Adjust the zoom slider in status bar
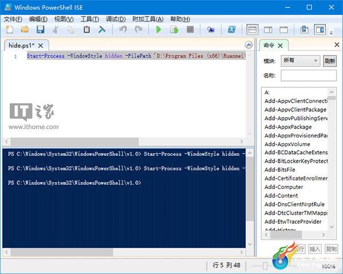Screen dimensions: 343x274 tap(265, 266)
